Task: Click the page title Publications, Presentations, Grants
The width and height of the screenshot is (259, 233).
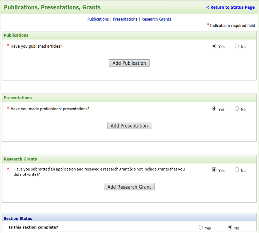Action: tap(52, 7)
